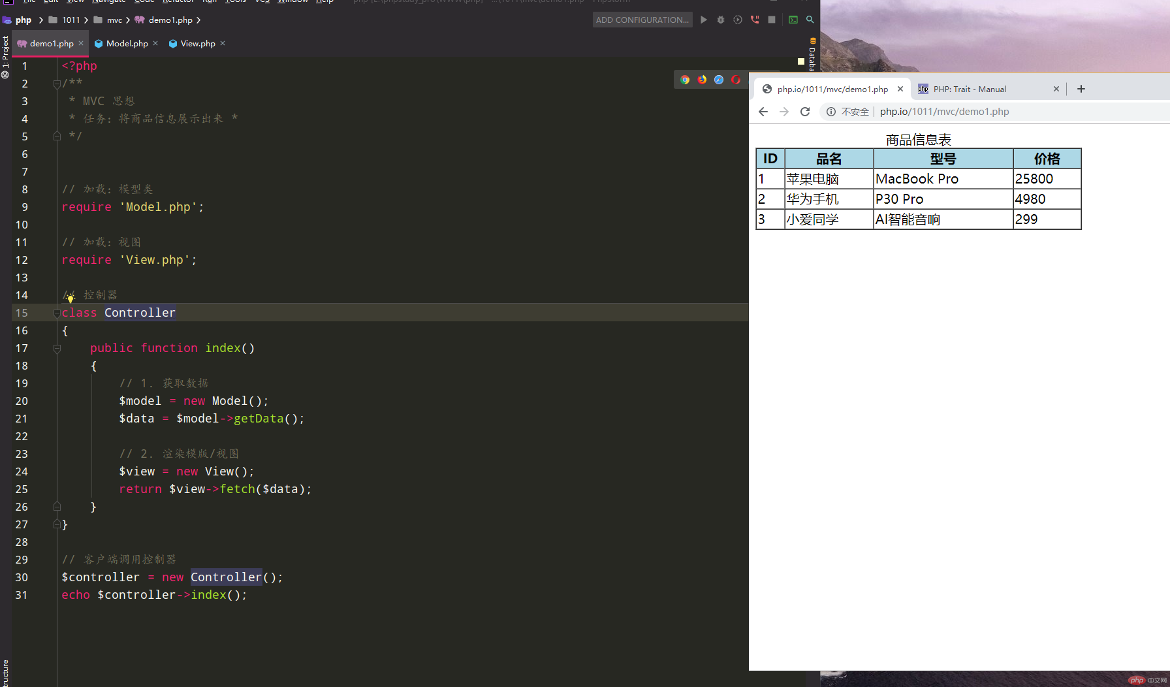Open file in Firefox via browser popup icon
1170x687 pixels.
click(702, 80)
